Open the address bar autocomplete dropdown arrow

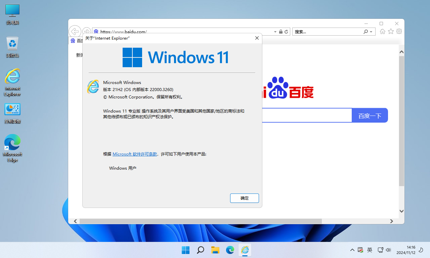(275, 32)
